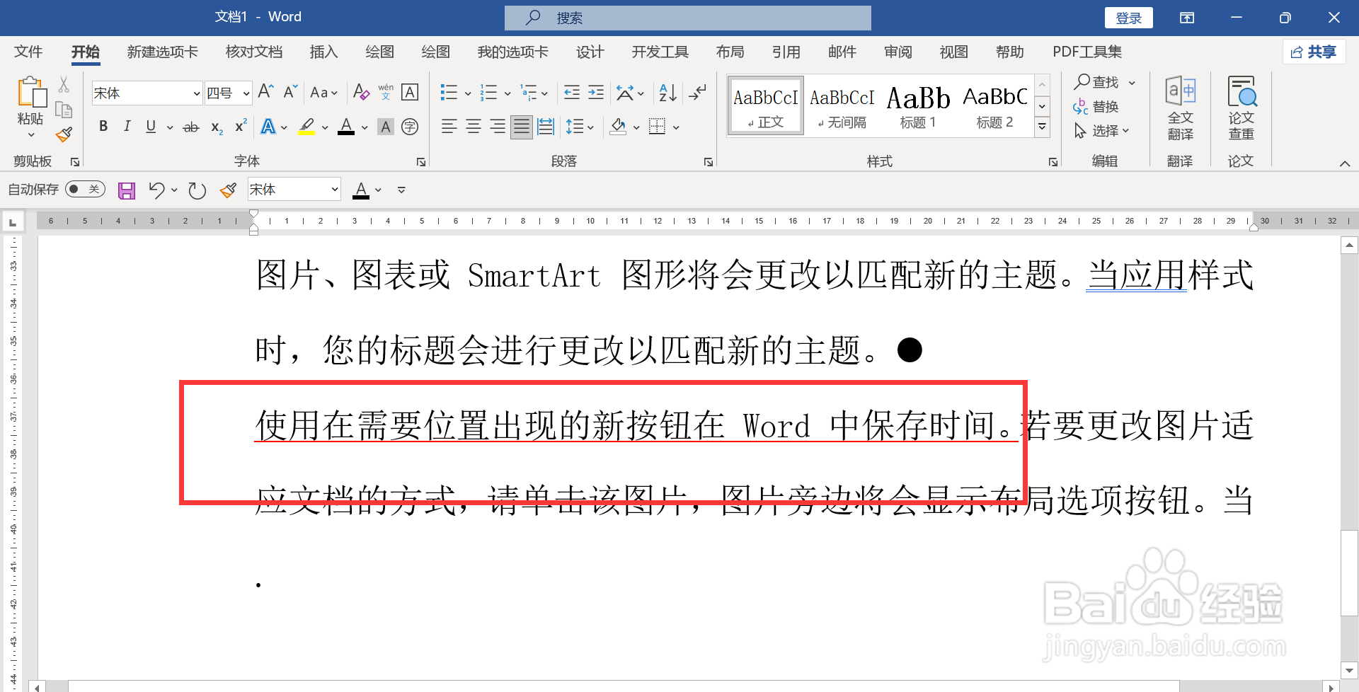Screen dimensions: 1359x692
Task: Clear all formatting with eraser A icon
Action: [x=361, y=92]
